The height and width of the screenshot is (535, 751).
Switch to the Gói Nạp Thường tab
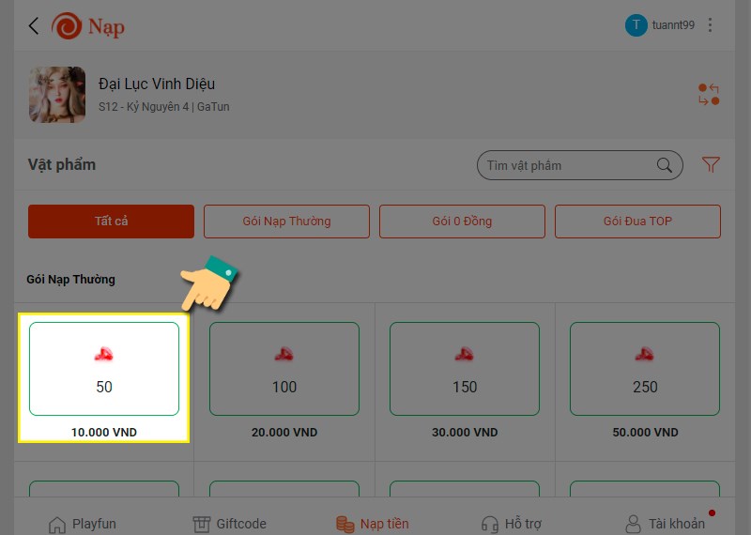coord(286,222)
